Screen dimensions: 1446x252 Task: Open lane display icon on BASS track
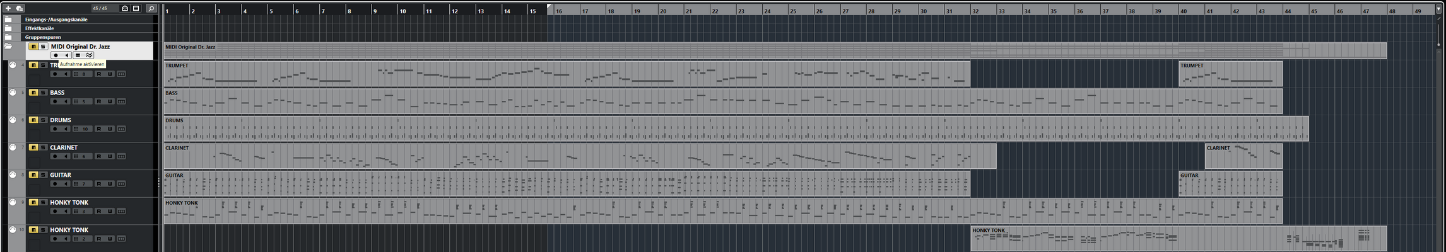tap(121, 101)
